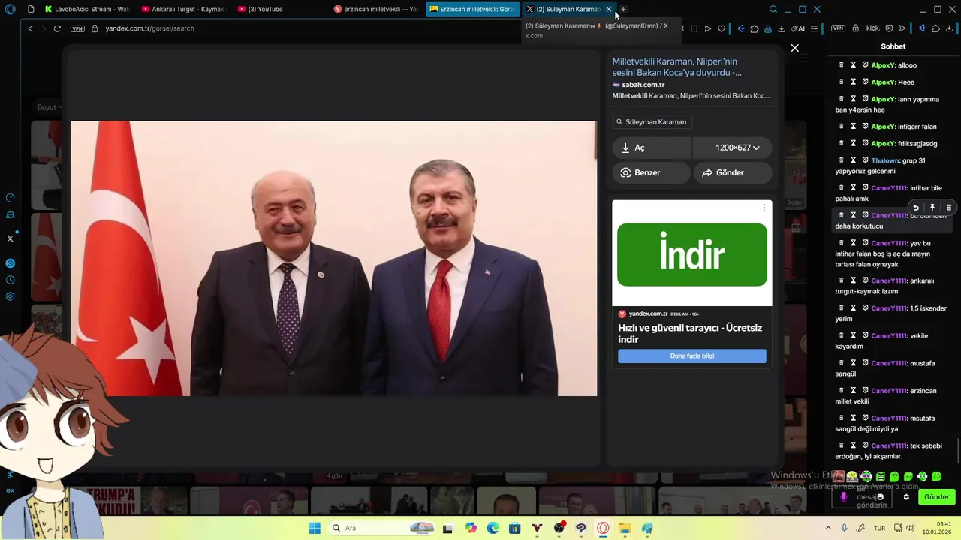Switch to erzincan milletvekili Yandex tab

pos(376,9)
